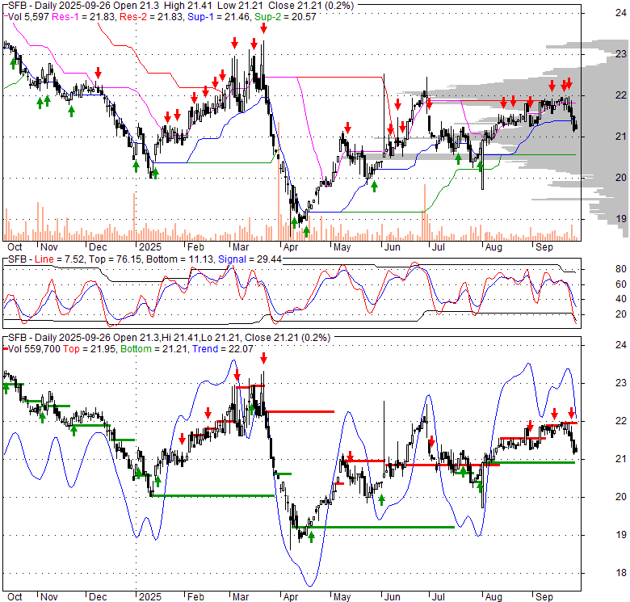630x602 pixels.
Task: Click the 24 price label on top chart scale
Action: click(x=621, y=12)
